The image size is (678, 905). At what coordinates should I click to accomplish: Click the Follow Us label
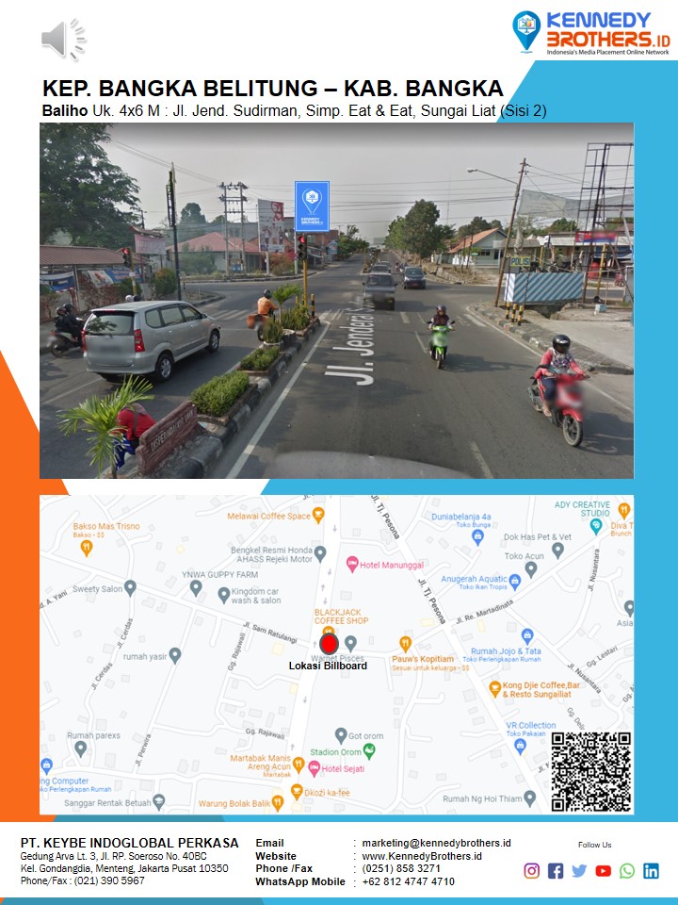595,845
